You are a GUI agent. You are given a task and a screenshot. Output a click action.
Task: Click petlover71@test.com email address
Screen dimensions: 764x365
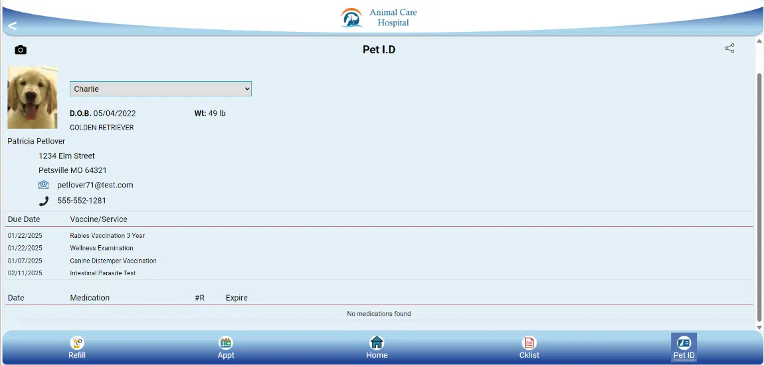tap(95, 185)
